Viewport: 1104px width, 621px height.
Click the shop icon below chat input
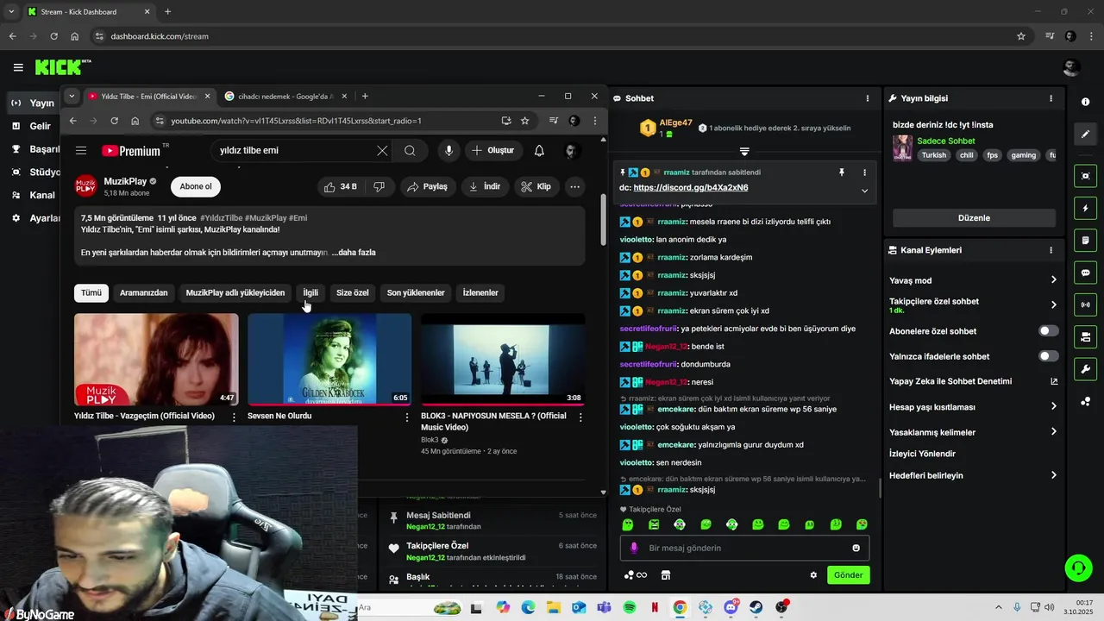click(666, 575)
